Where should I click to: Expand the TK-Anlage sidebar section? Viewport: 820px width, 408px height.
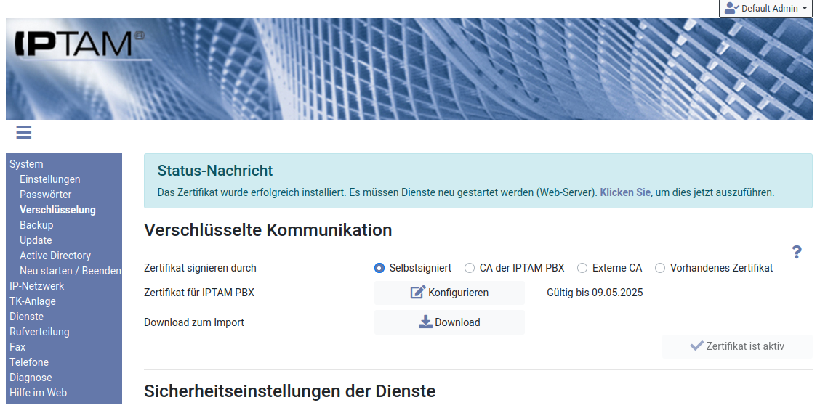click(x=33, y=301)
